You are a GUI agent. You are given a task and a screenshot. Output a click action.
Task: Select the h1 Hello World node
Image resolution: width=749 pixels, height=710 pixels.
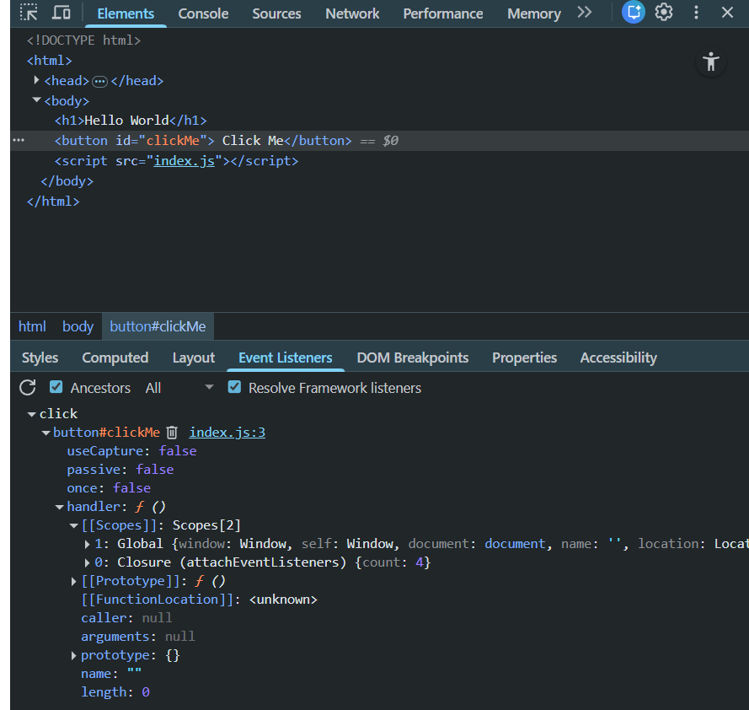[131, 121]
